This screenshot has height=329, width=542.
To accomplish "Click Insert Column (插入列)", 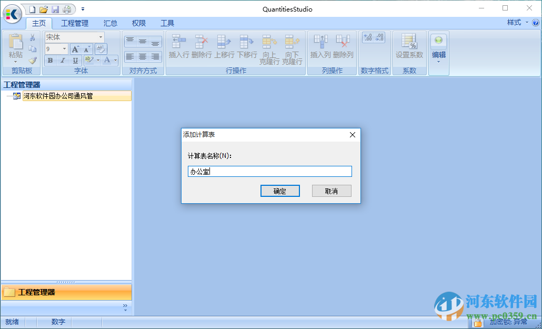I will pyautogui.click(x=320, y=46).
